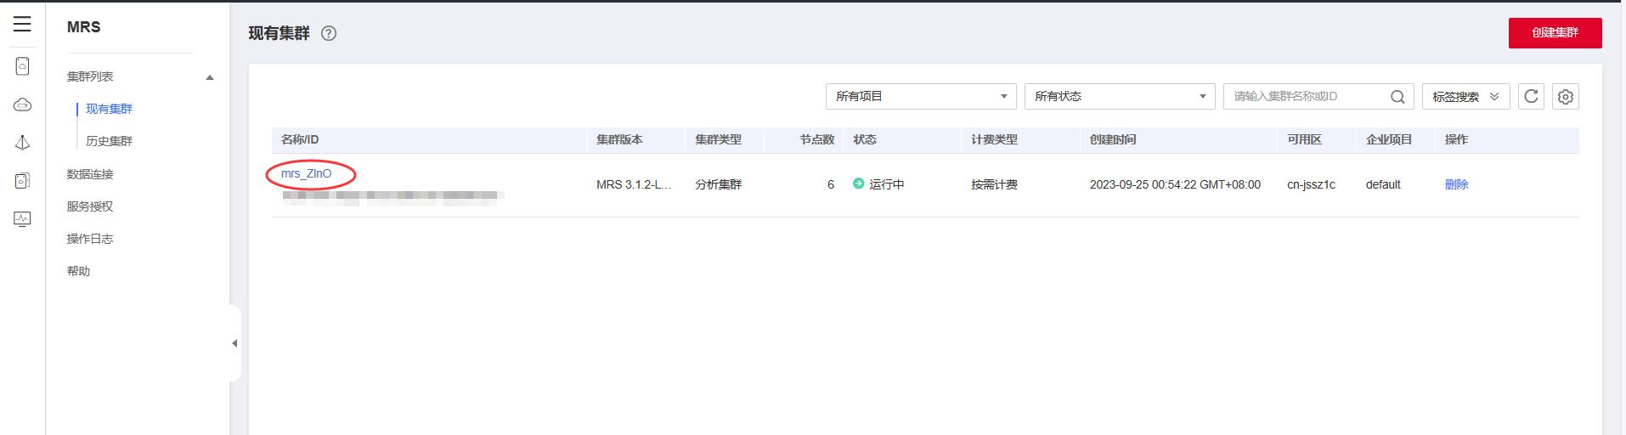Open the 所有项目 dropdown

(921, 97)
